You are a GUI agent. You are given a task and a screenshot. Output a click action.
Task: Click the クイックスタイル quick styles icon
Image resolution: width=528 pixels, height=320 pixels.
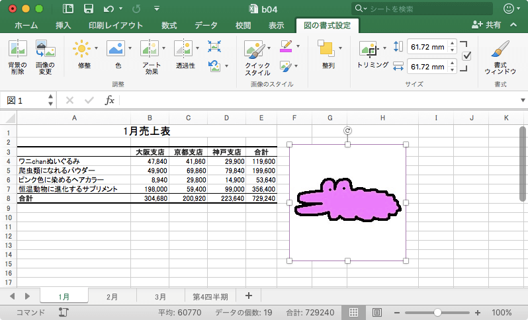coord(255,50)
